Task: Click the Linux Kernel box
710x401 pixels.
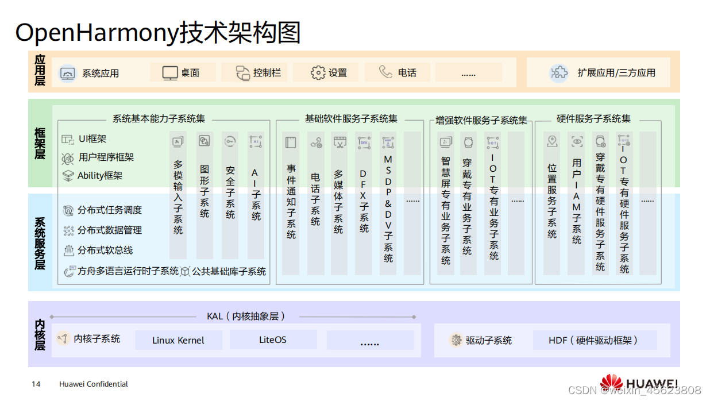Action: (178, 340)
